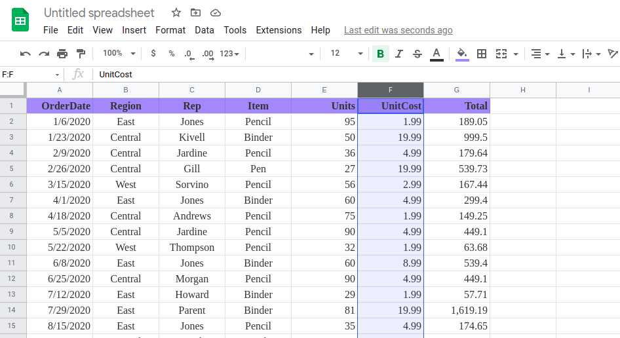
Task: Open 'Last edit was seconds ago' history link
Action: 398,30
